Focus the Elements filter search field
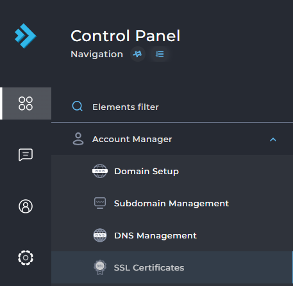The width and height of the screenshot is (293, 286). point(172,107)
